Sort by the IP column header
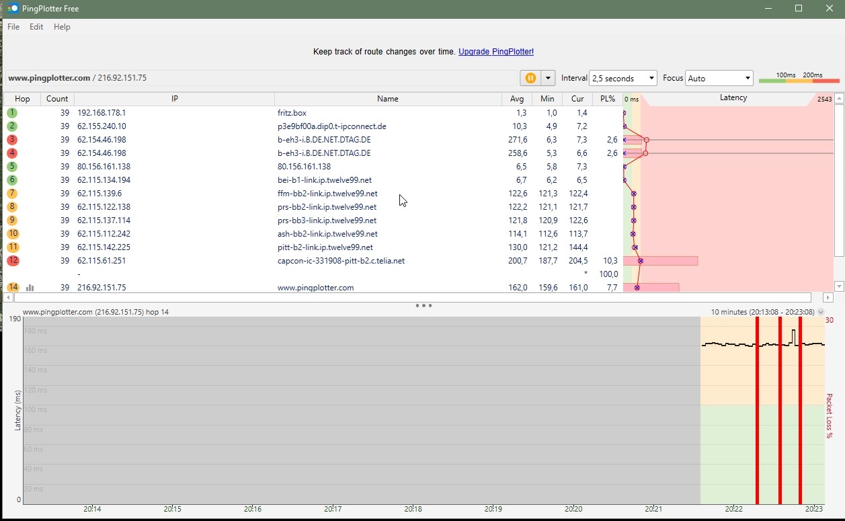The image size is (845, 521). point(175,99)
